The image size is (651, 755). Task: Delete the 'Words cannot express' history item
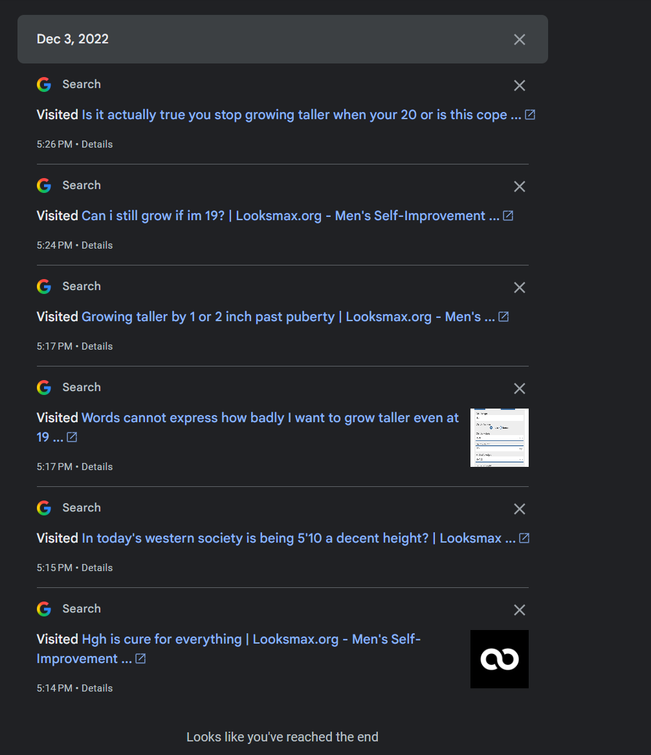519,389
